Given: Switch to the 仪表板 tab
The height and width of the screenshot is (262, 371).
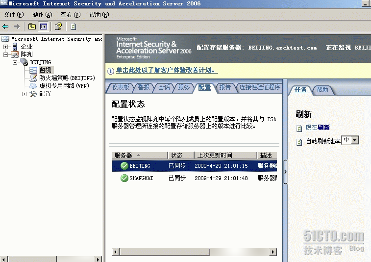Looking at the screenshot, I should (x=121, y=87).
